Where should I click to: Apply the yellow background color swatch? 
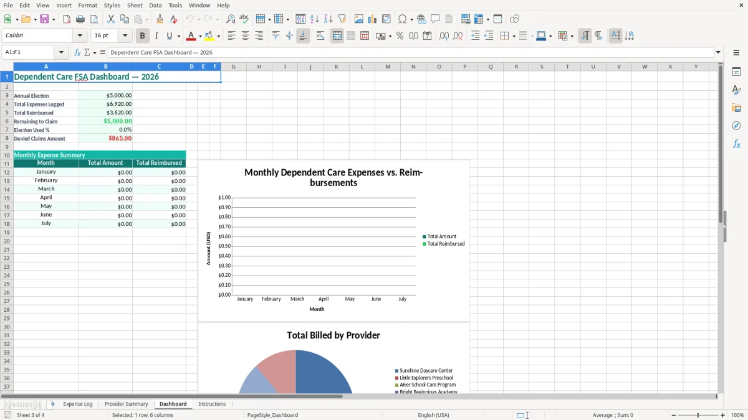pos(209,36)
